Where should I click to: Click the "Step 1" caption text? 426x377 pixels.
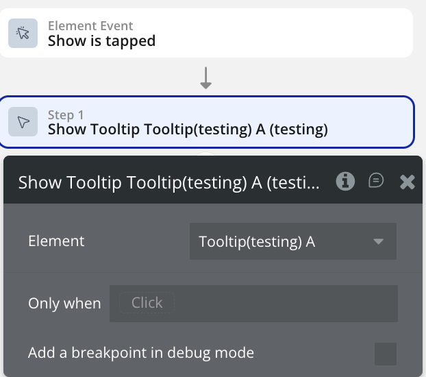point(65,114)
